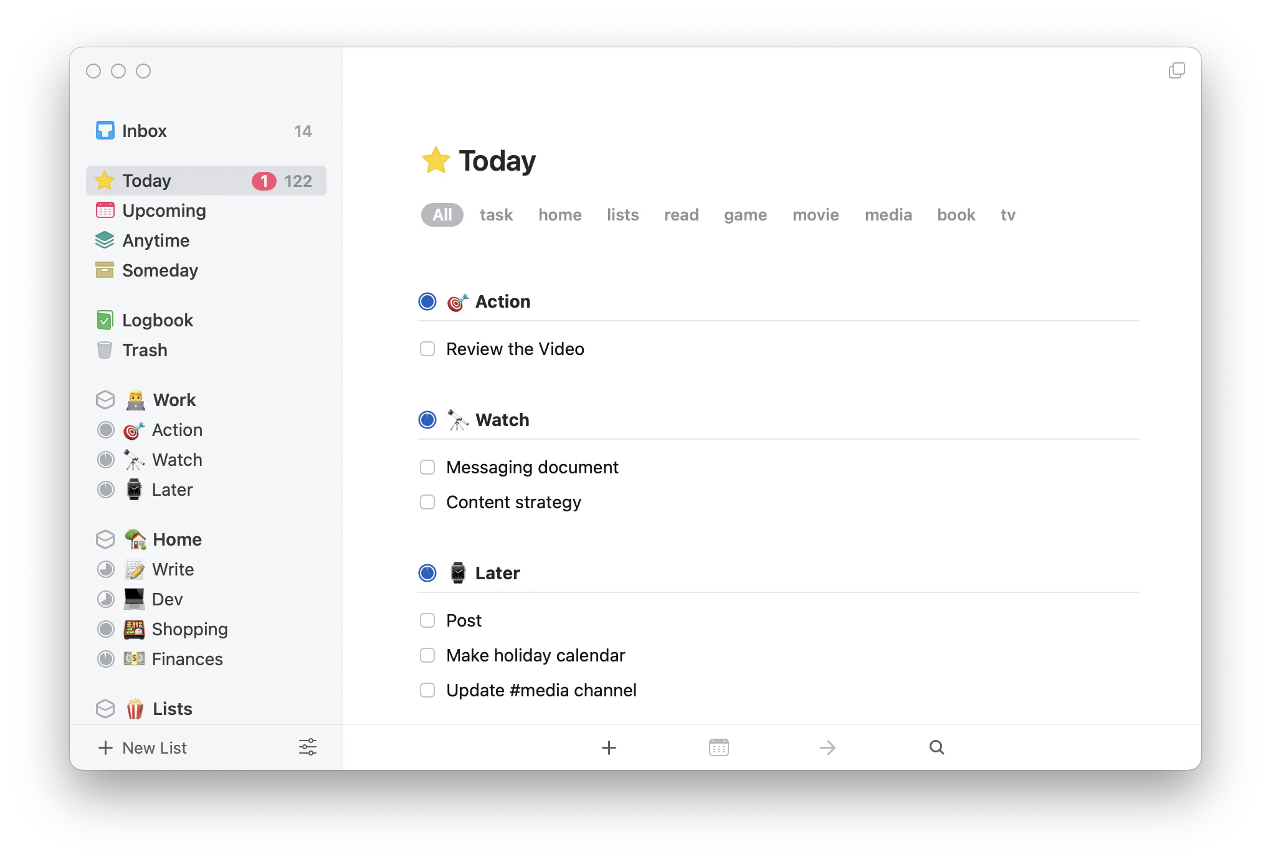Open the calendar date picker icon
This screenshot has width=1271, height=862.
tap(718, 747)
